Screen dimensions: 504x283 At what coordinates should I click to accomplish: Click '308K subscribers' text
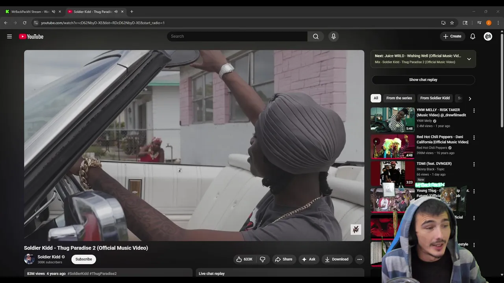point(50,262)
